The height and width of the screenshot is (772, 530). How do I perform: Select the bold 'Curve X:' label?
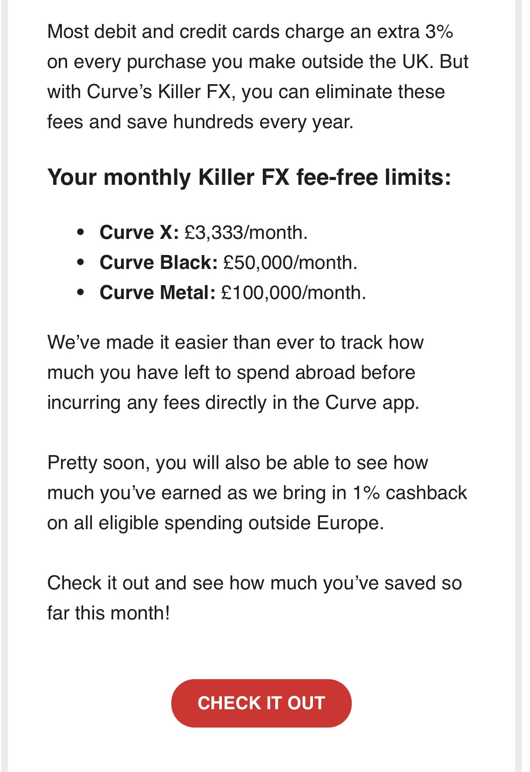pyautogui.click(x=139, y=232)
